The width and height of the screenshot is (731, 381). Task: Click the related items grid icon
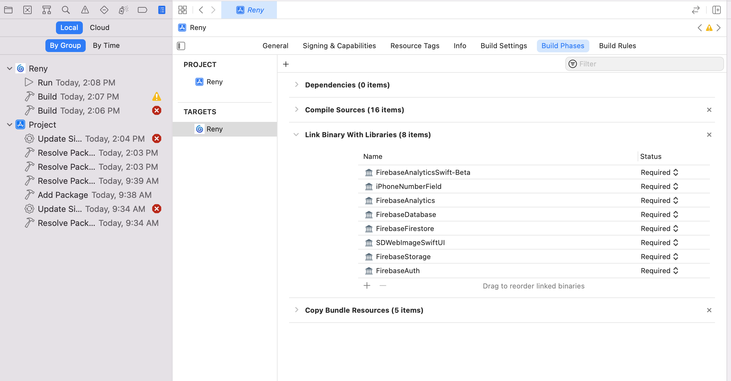(183, 10)
